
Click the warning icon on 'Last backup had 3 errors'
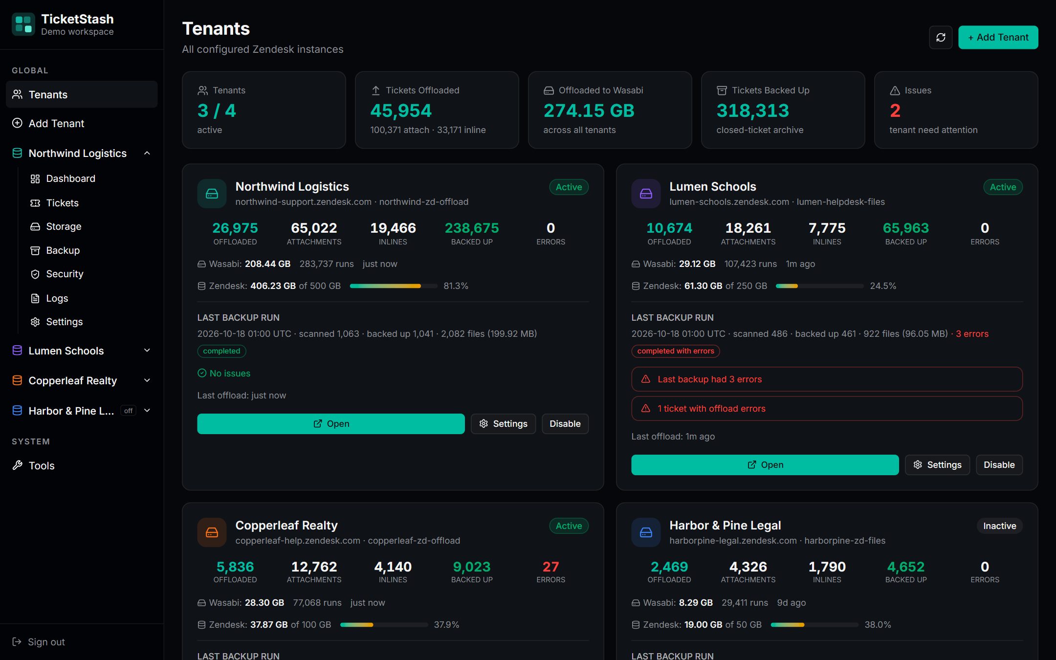[645, 379]
